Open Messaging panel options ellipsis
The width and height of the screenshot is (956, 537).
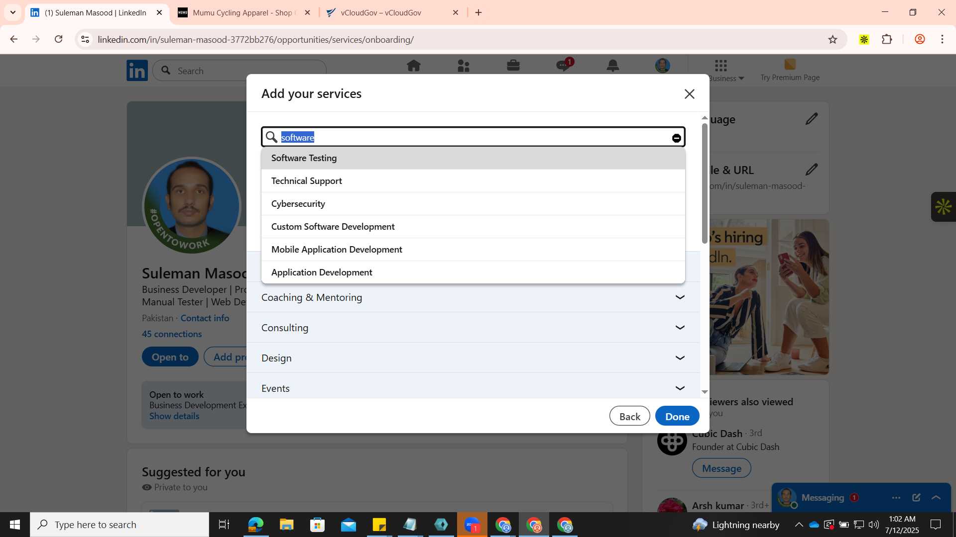[x=896, y=498]
